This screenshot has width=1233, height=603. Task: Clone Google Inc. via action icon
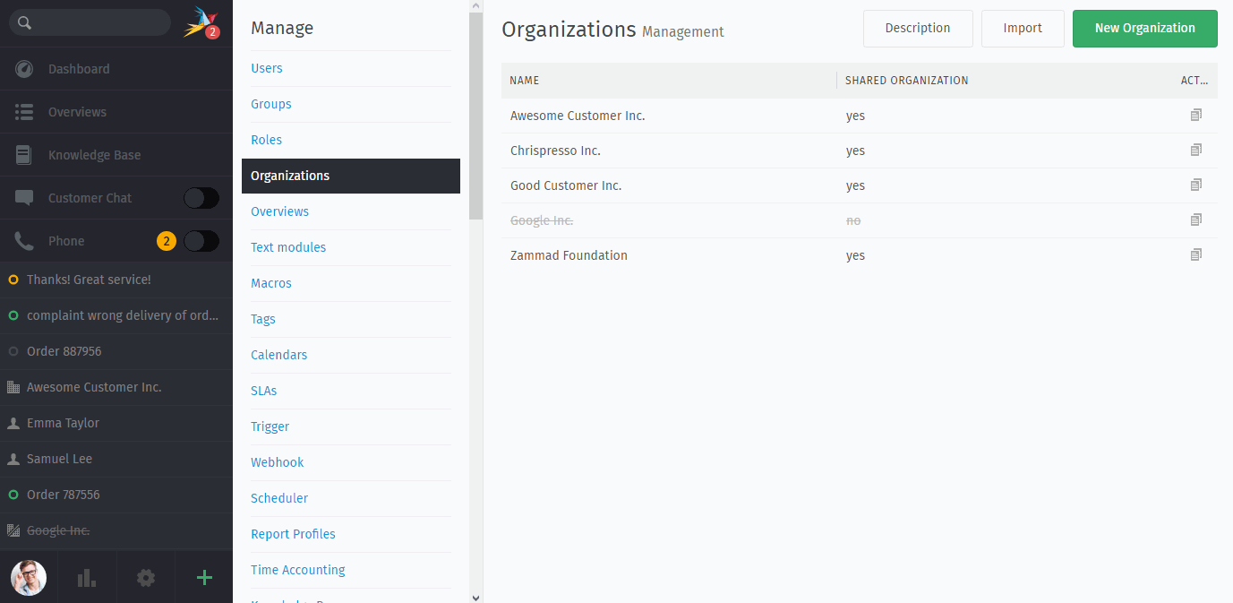pos(1196,220)
